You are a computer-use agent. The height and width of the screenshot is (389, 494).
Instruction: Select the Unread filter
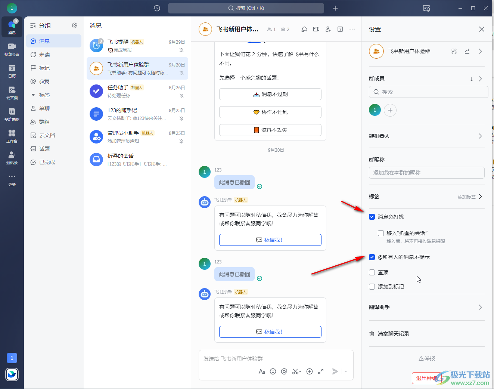[x=54, y=55]
